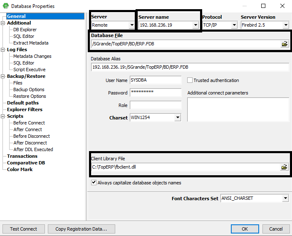Collapse the Backup/Restore tree node
This screenshot has height=236, width=292.
tap(3, 77)
